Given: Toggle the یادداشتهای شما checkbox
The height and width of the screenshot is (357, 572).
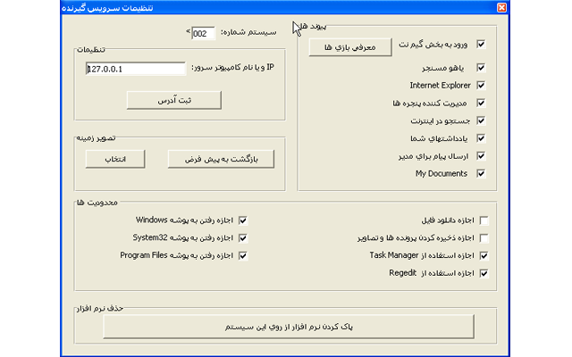Looking at the screenshot, I should [482, 138].
